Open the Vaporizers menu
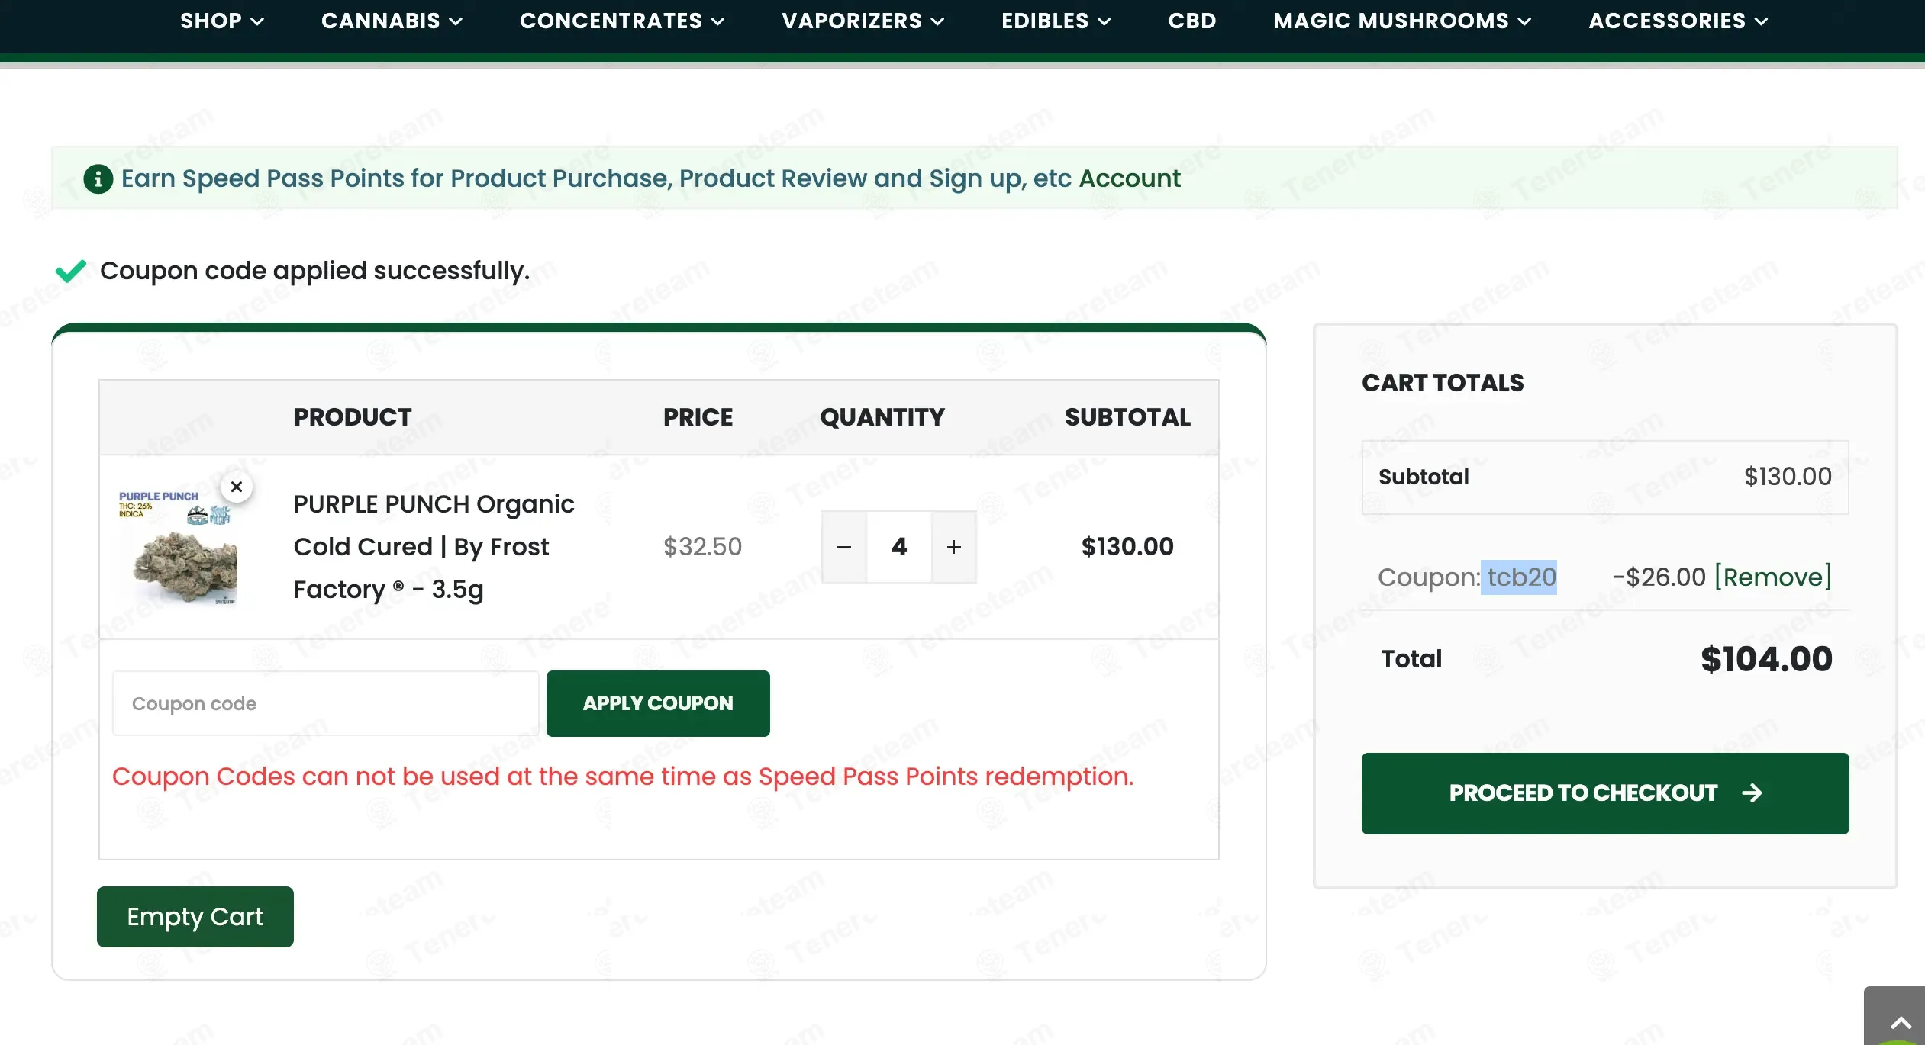The image size is (1925, 1045). coord(863,21)
